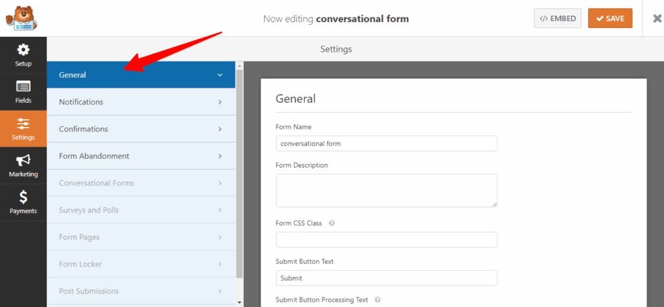Click the help icon beside Form CSS Class
The image size is (664, 307).
point(331,223)
